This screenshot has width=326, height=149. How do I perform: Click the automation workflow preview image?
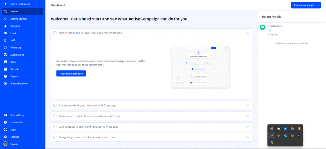tap(201, 67)
